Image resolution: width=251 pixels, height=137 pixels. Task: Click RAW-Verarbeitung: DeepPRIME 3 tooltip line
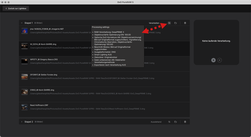[x=109, y=32]
